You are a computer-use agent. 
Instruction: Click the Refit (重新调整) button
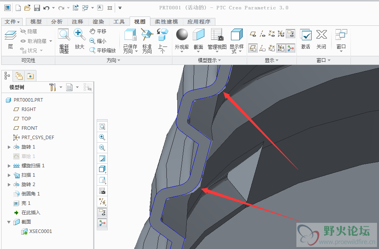click(64, 41)
